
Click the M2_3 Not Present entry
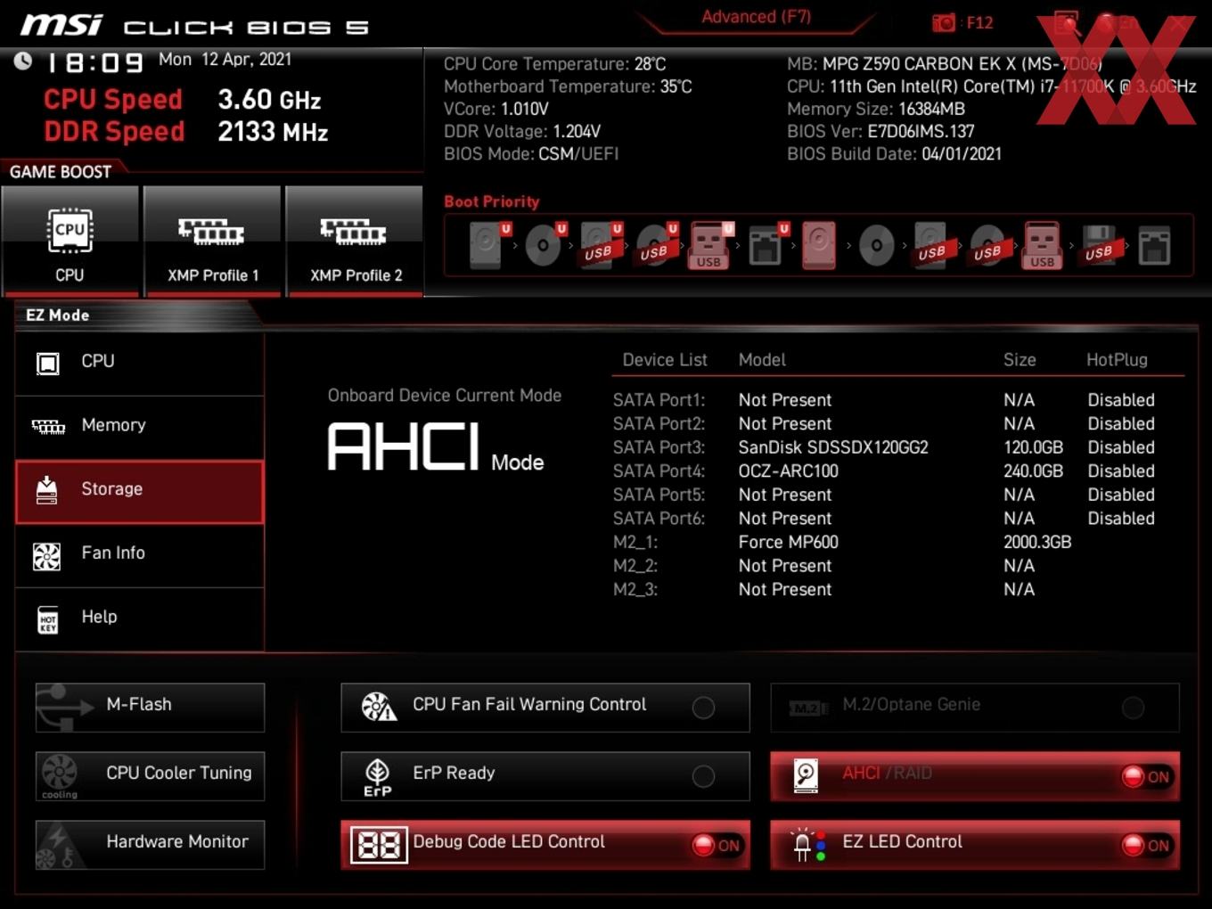tap(784, 589)
